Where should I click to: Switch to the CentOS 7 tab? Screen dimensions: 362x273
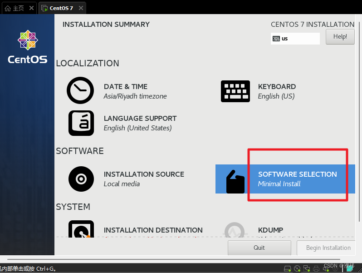(x=62, y=8)
